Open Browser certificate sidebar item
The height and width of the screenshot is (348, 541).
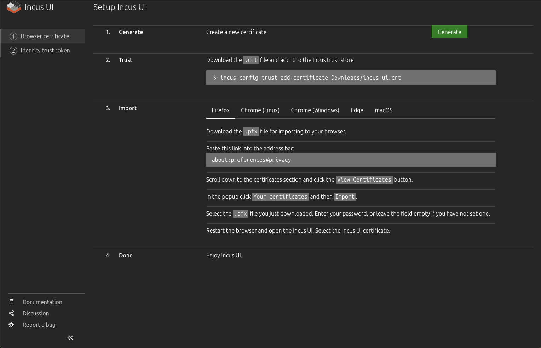point(43,36)
